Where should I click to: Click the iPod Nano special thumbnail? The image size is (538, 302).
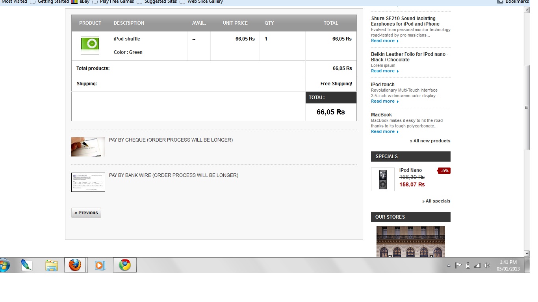(x=383, y=179)
